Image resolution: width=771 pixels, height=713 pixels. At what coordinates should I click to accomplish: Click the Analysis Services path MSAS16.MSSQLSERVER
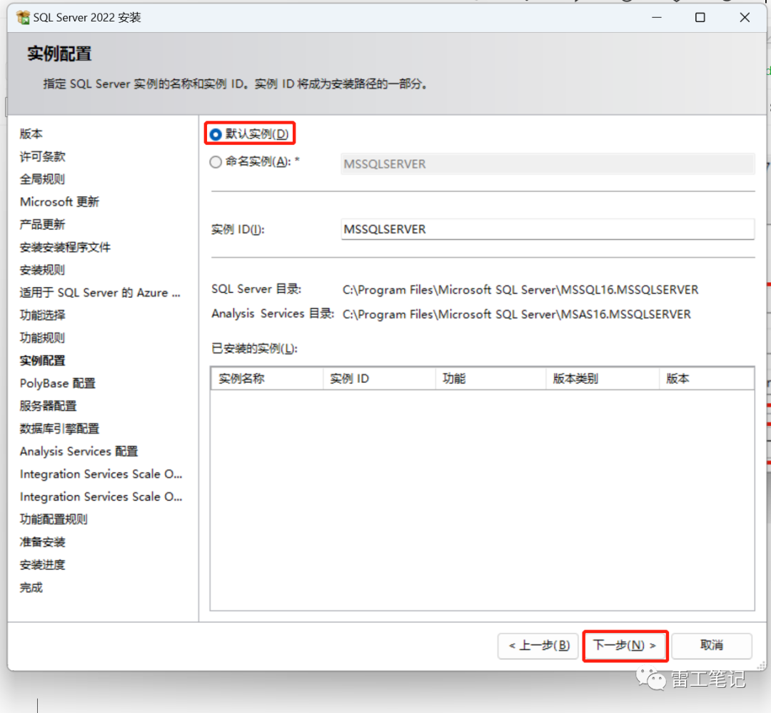[x=516, y=314]
